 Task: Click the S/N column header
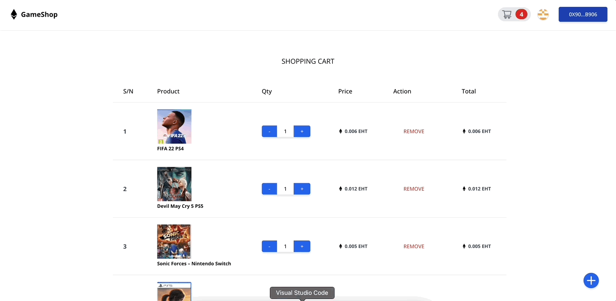click(128, 91)
